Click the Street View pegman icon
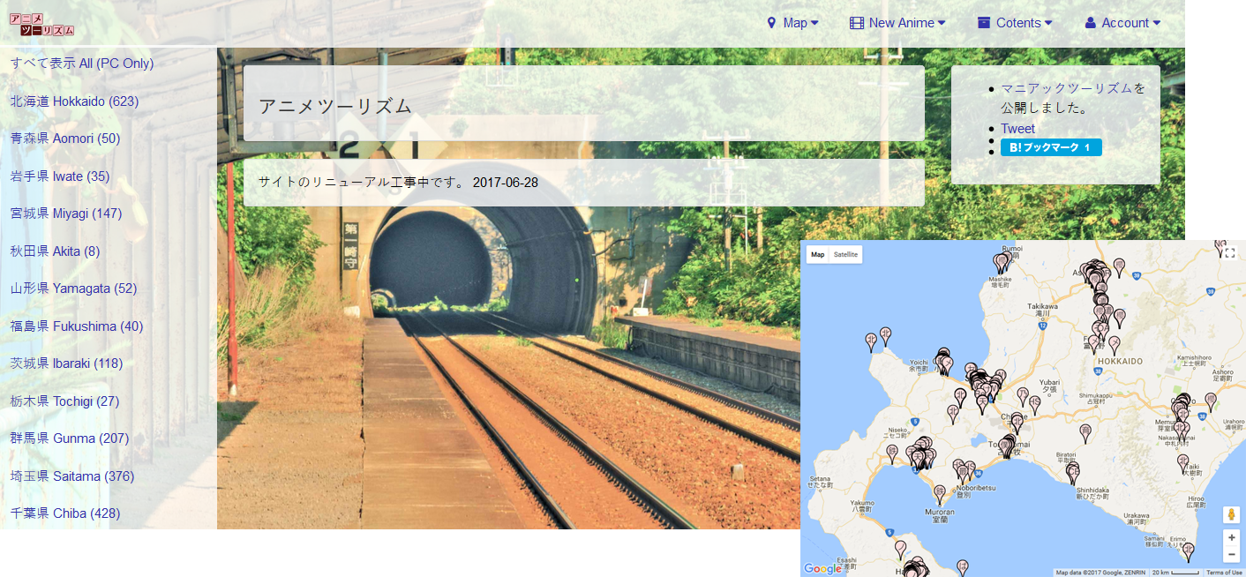 tap(1231, 514)
